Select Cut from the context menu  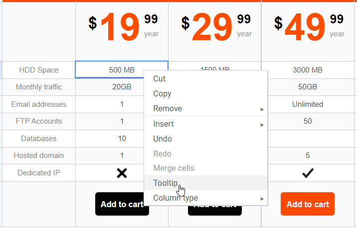(160, 78)
